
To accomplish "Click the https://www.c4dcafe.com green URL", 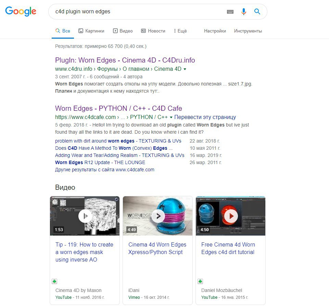I will (111, 117).
